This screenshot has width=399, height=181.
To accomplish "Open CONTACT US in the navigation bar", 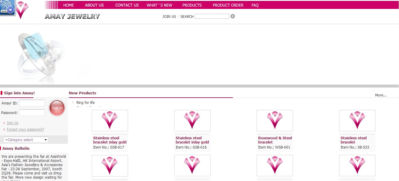I will 127,5.
